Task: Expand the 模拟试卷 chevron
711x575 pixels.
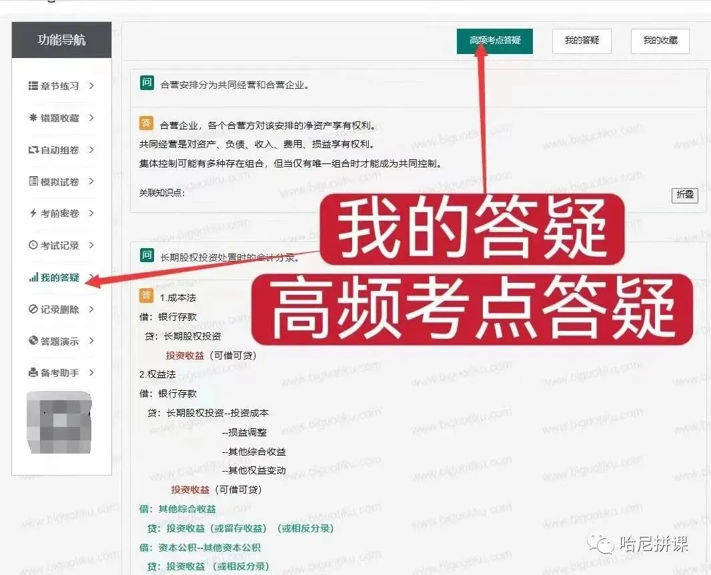Action: 91,181
